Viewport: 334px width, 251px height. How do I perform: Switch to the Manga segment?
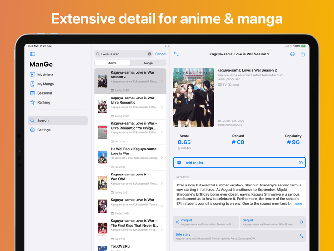(148, 63)
